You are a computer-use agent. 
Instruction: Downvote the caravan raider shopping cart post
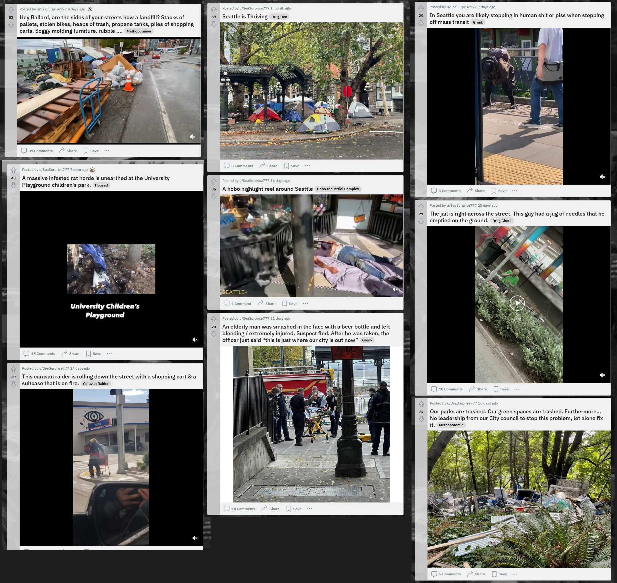(13, 384)
